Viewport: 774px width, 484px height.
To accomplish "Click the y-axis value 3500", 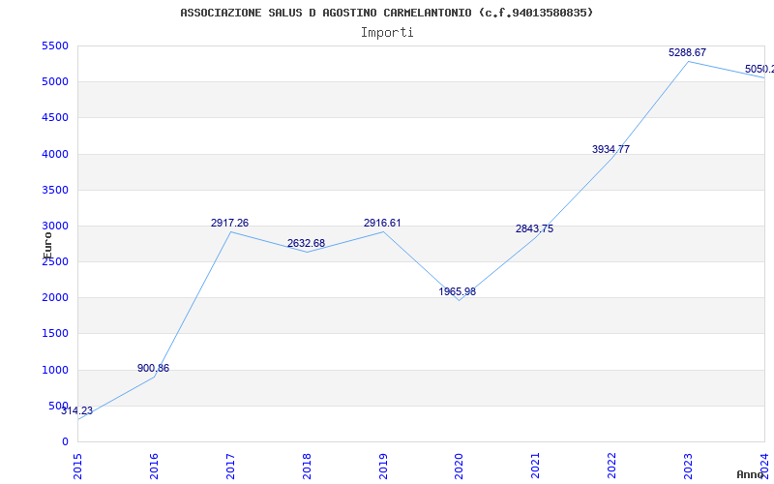I will [x=55, y=190].
